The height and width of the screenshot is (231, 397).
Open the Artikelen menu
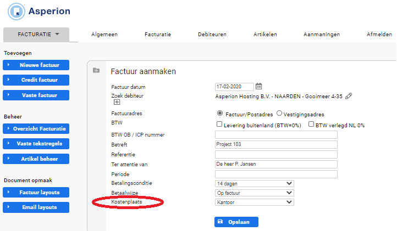point(265,35)
